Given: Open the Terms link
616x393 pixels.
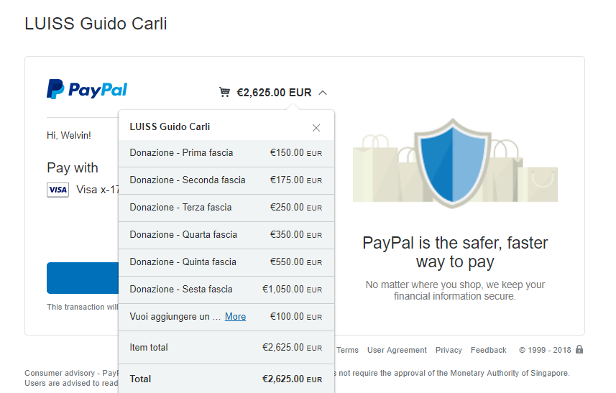Looking at the screenshot, I should [347, 350].
